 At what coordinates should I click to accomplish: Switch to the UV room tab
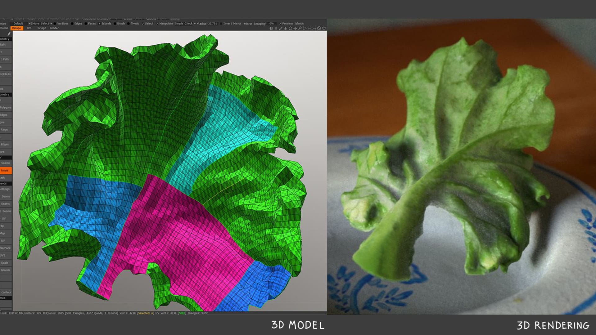click(29, 28)
